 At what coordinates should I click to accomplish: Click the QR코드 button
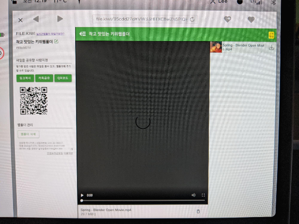(63, 78)
